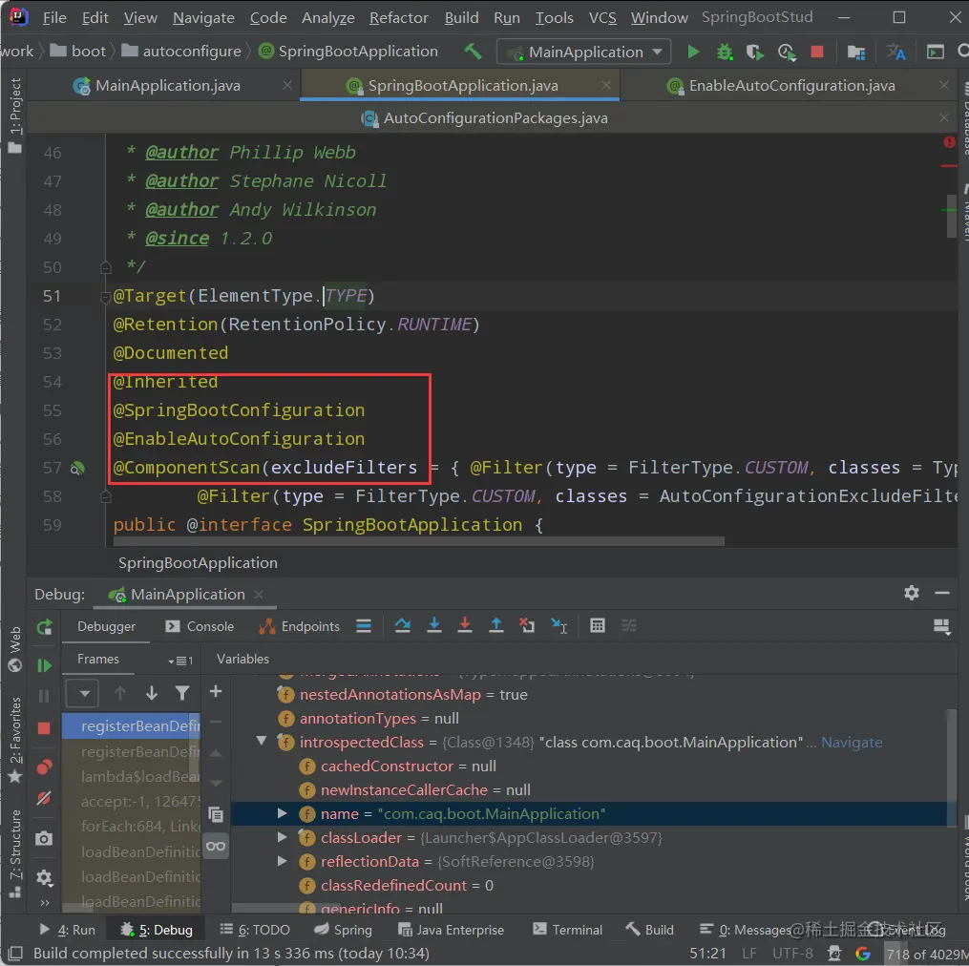Open the Analyze menu
Screen dimensions: 969x966
(327, 17)
